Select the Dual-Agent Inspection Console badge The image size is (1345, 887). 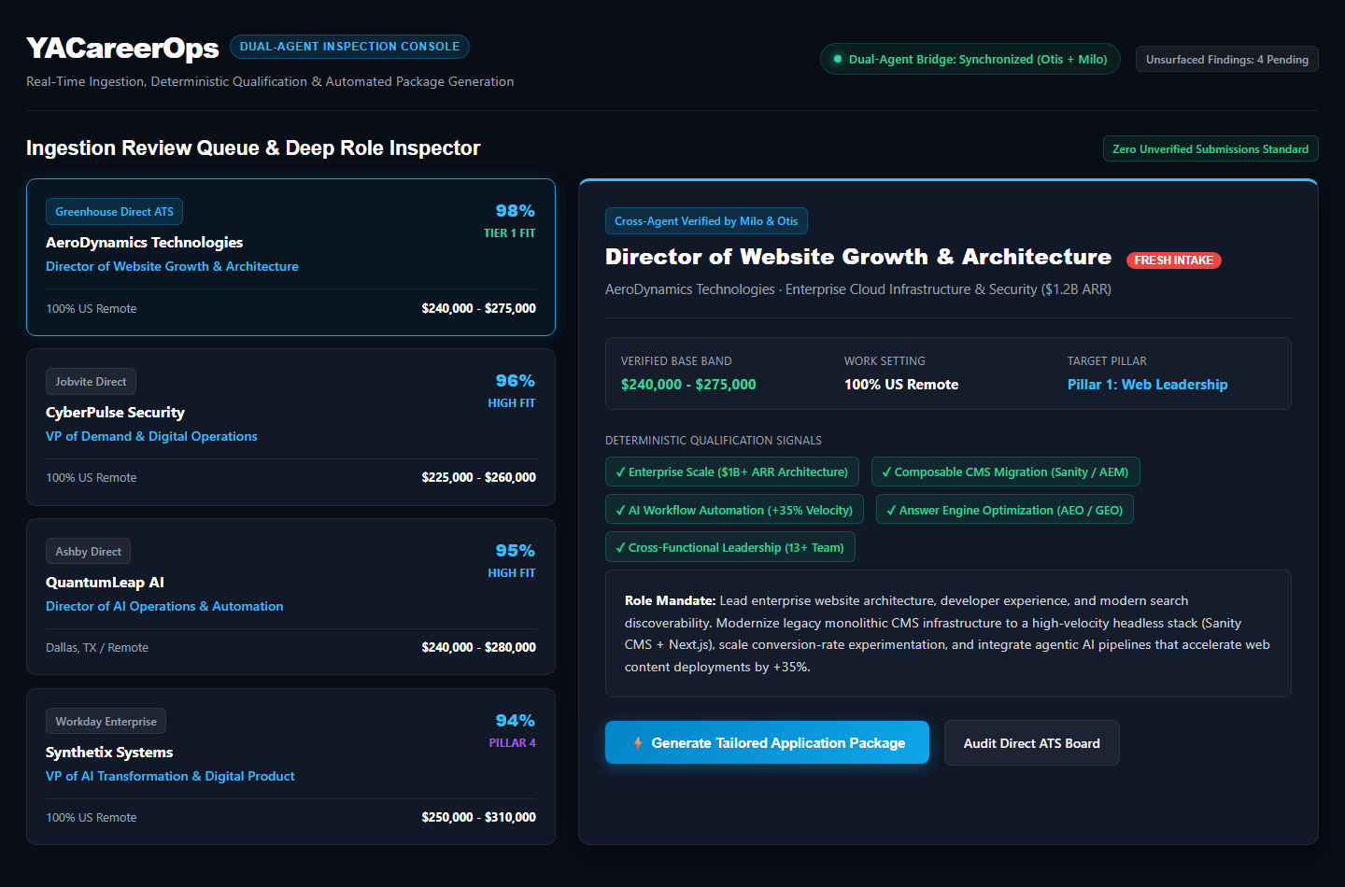pyautogui.click(x=349, y=47)
